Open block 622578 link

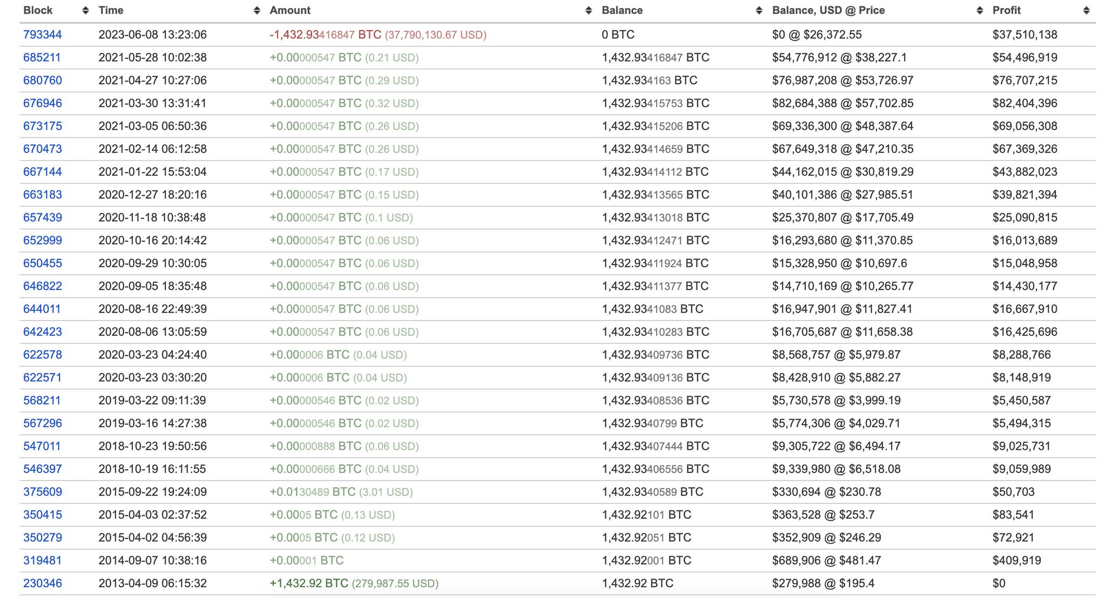point(43,356)
